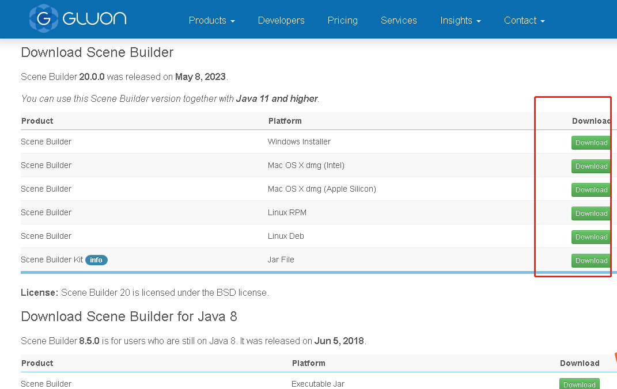Download the Linux Deb package
Viewport: 617px width, 389px height.
(591, 237)
